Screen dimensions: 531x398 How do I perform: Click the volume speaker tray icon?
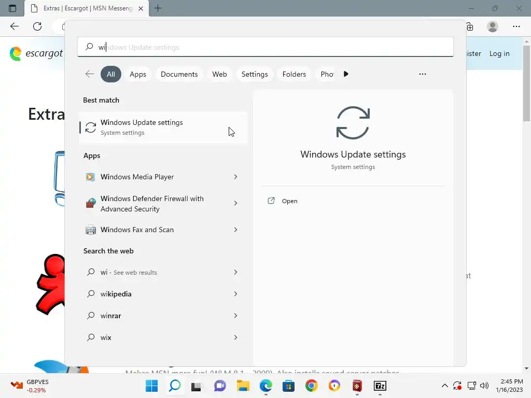(x=484, y=386)
